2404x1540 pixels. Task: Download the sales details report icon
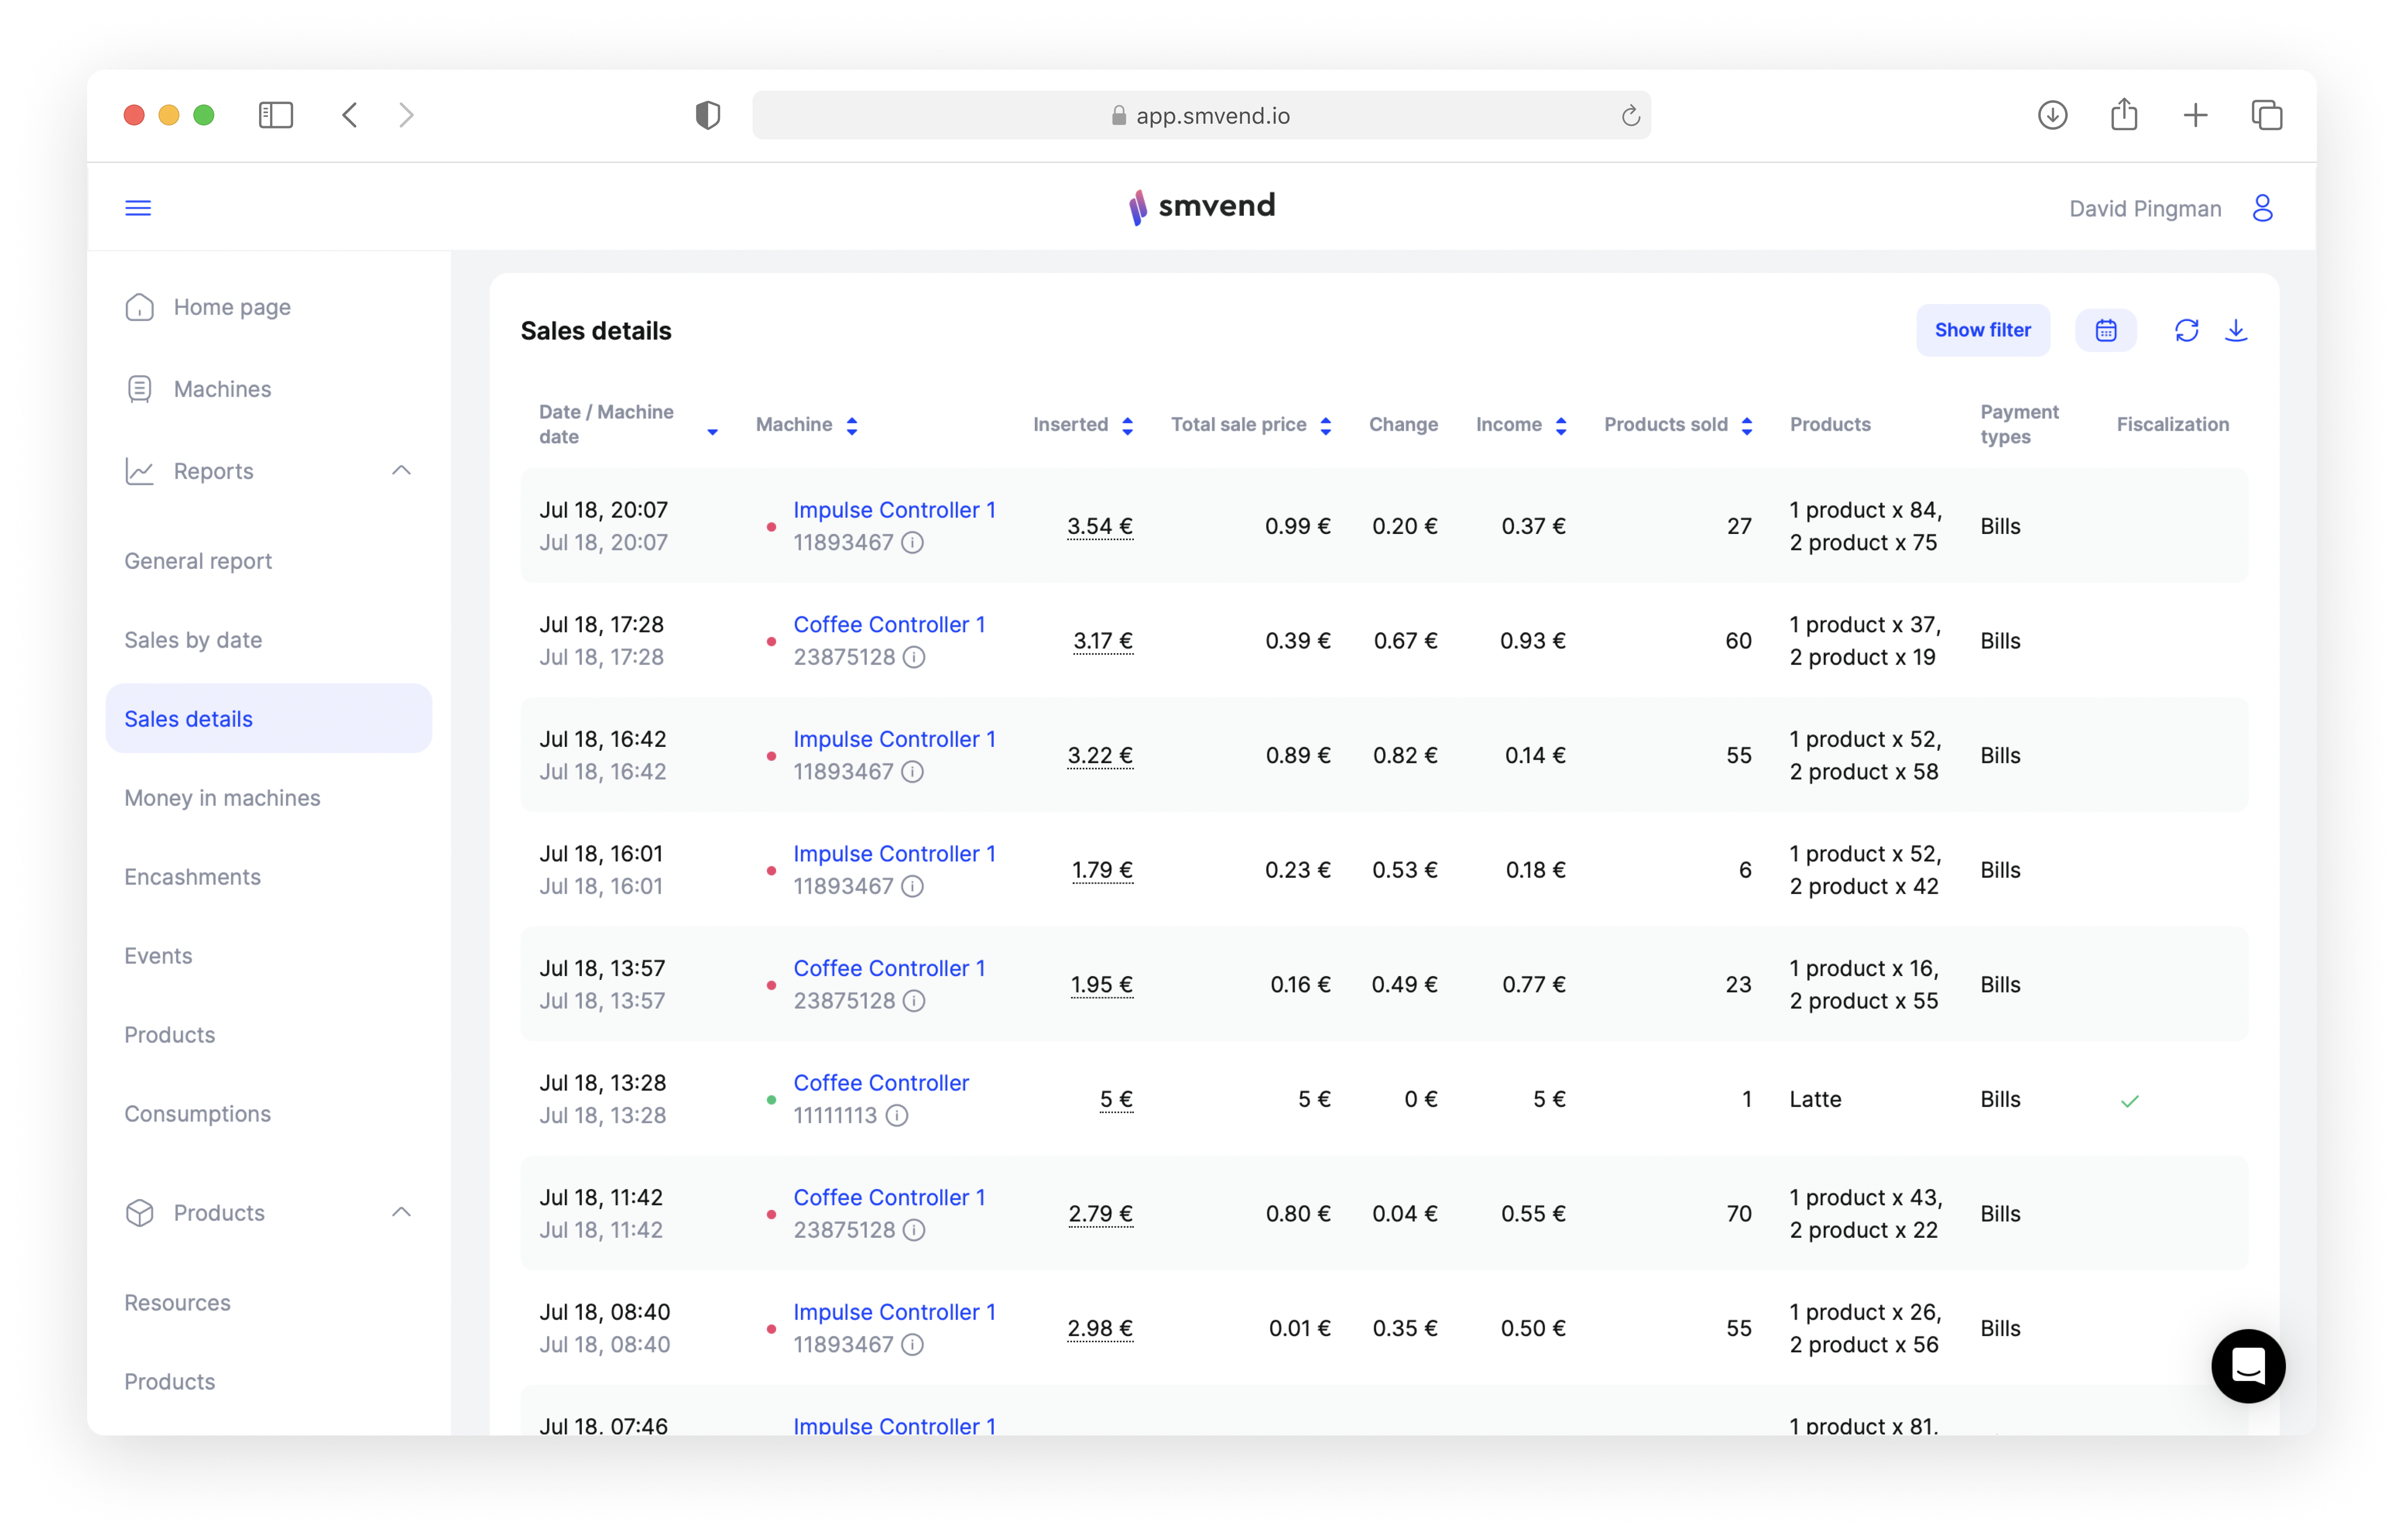coord(2236,330)
